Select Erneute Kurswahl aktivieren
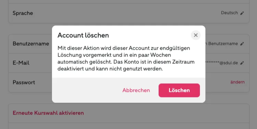This screenshot has width=257, height=129. 49,113
